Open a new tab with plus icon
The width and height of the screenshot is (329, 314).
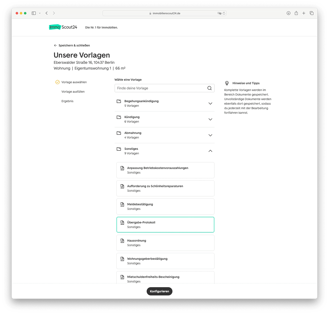(x=304, y=13)
